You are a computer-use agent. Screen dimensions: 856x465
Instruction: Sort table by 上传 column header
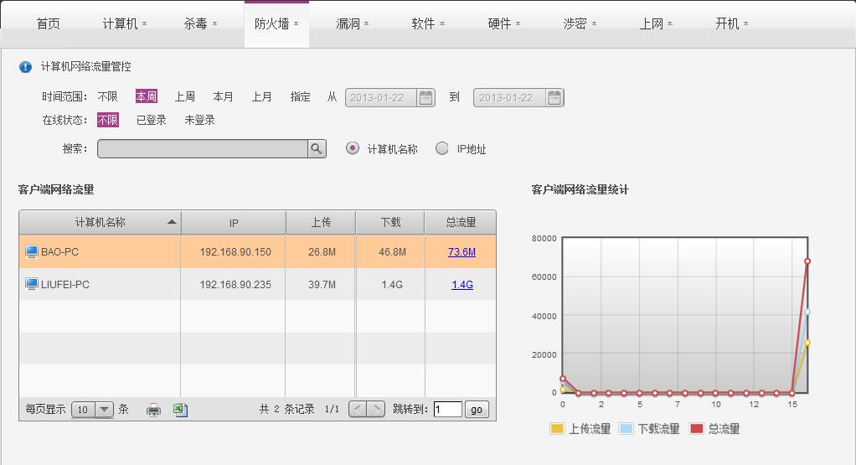(321, 222)
